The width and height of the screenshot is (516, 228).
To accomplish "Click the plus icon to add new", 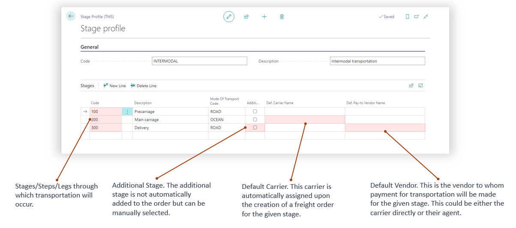I will click(264, 17).
